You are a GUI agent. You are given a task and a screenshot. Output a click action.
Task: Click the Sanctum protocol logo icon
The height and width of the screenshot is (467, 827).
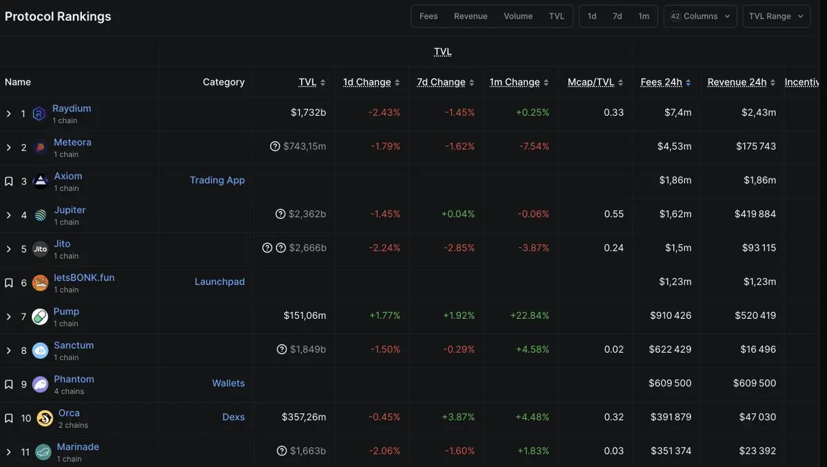(41, 350)
